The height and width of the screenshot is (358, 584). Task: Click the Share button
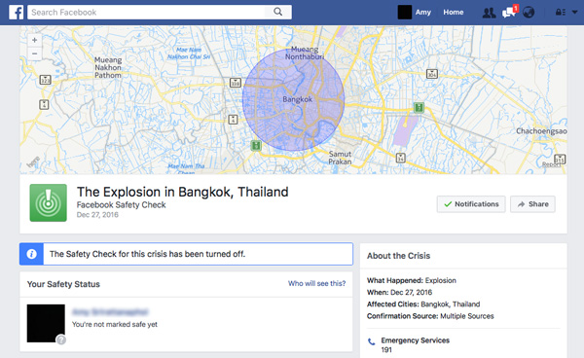point(532,204)
